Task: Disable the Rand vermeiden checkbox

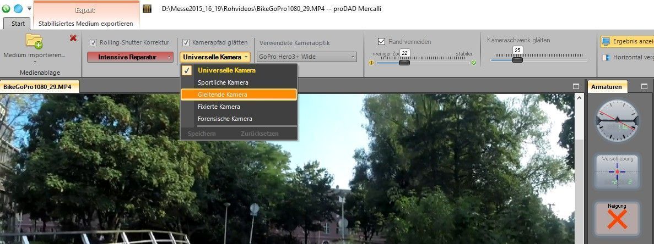Action: click(381, 42)
